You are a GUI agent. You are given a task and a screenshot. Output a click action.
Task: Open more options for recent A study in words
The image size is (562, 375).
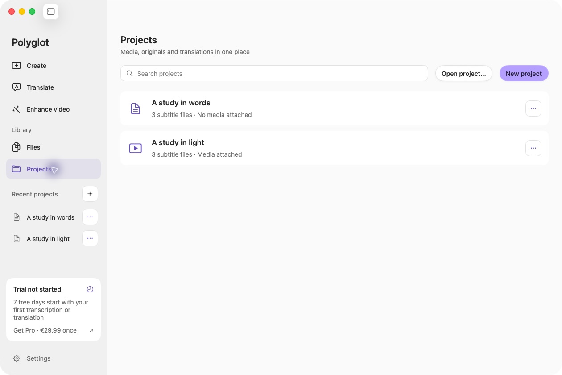[x=90, y=217]
